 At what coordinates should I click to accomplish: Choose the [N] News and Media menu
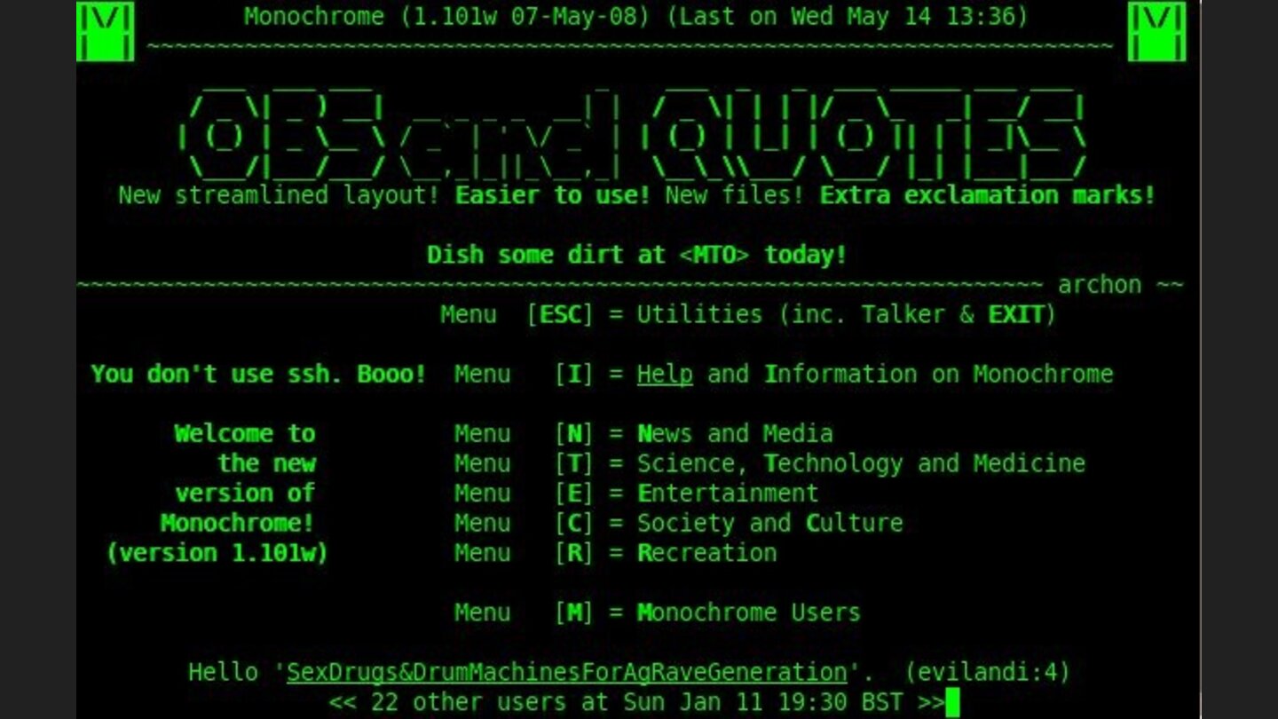click(643, 433)
